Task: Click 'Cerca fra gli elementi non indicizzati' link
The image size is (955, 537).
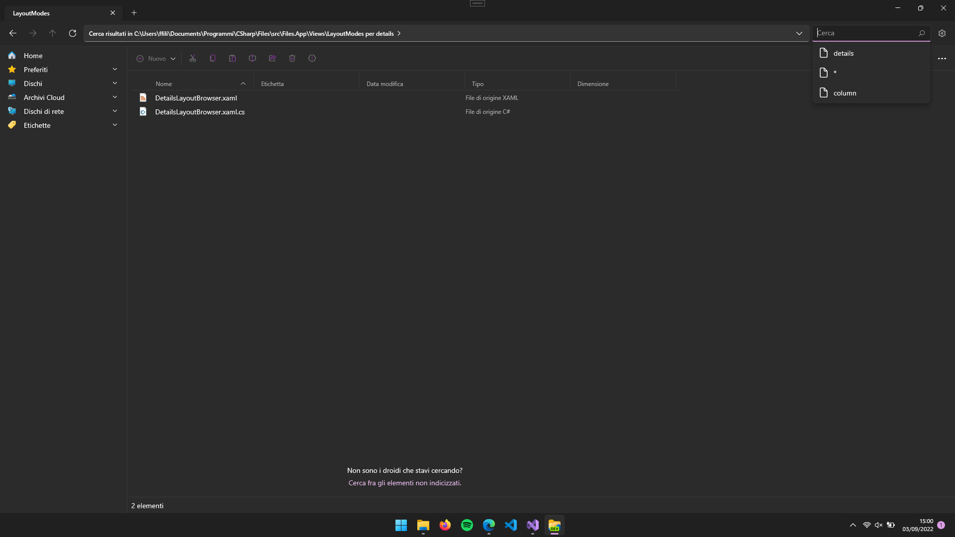Action: [x=405, y=483]
